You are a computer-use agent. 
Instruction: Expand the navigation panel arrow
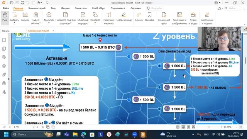pos(9,79)
